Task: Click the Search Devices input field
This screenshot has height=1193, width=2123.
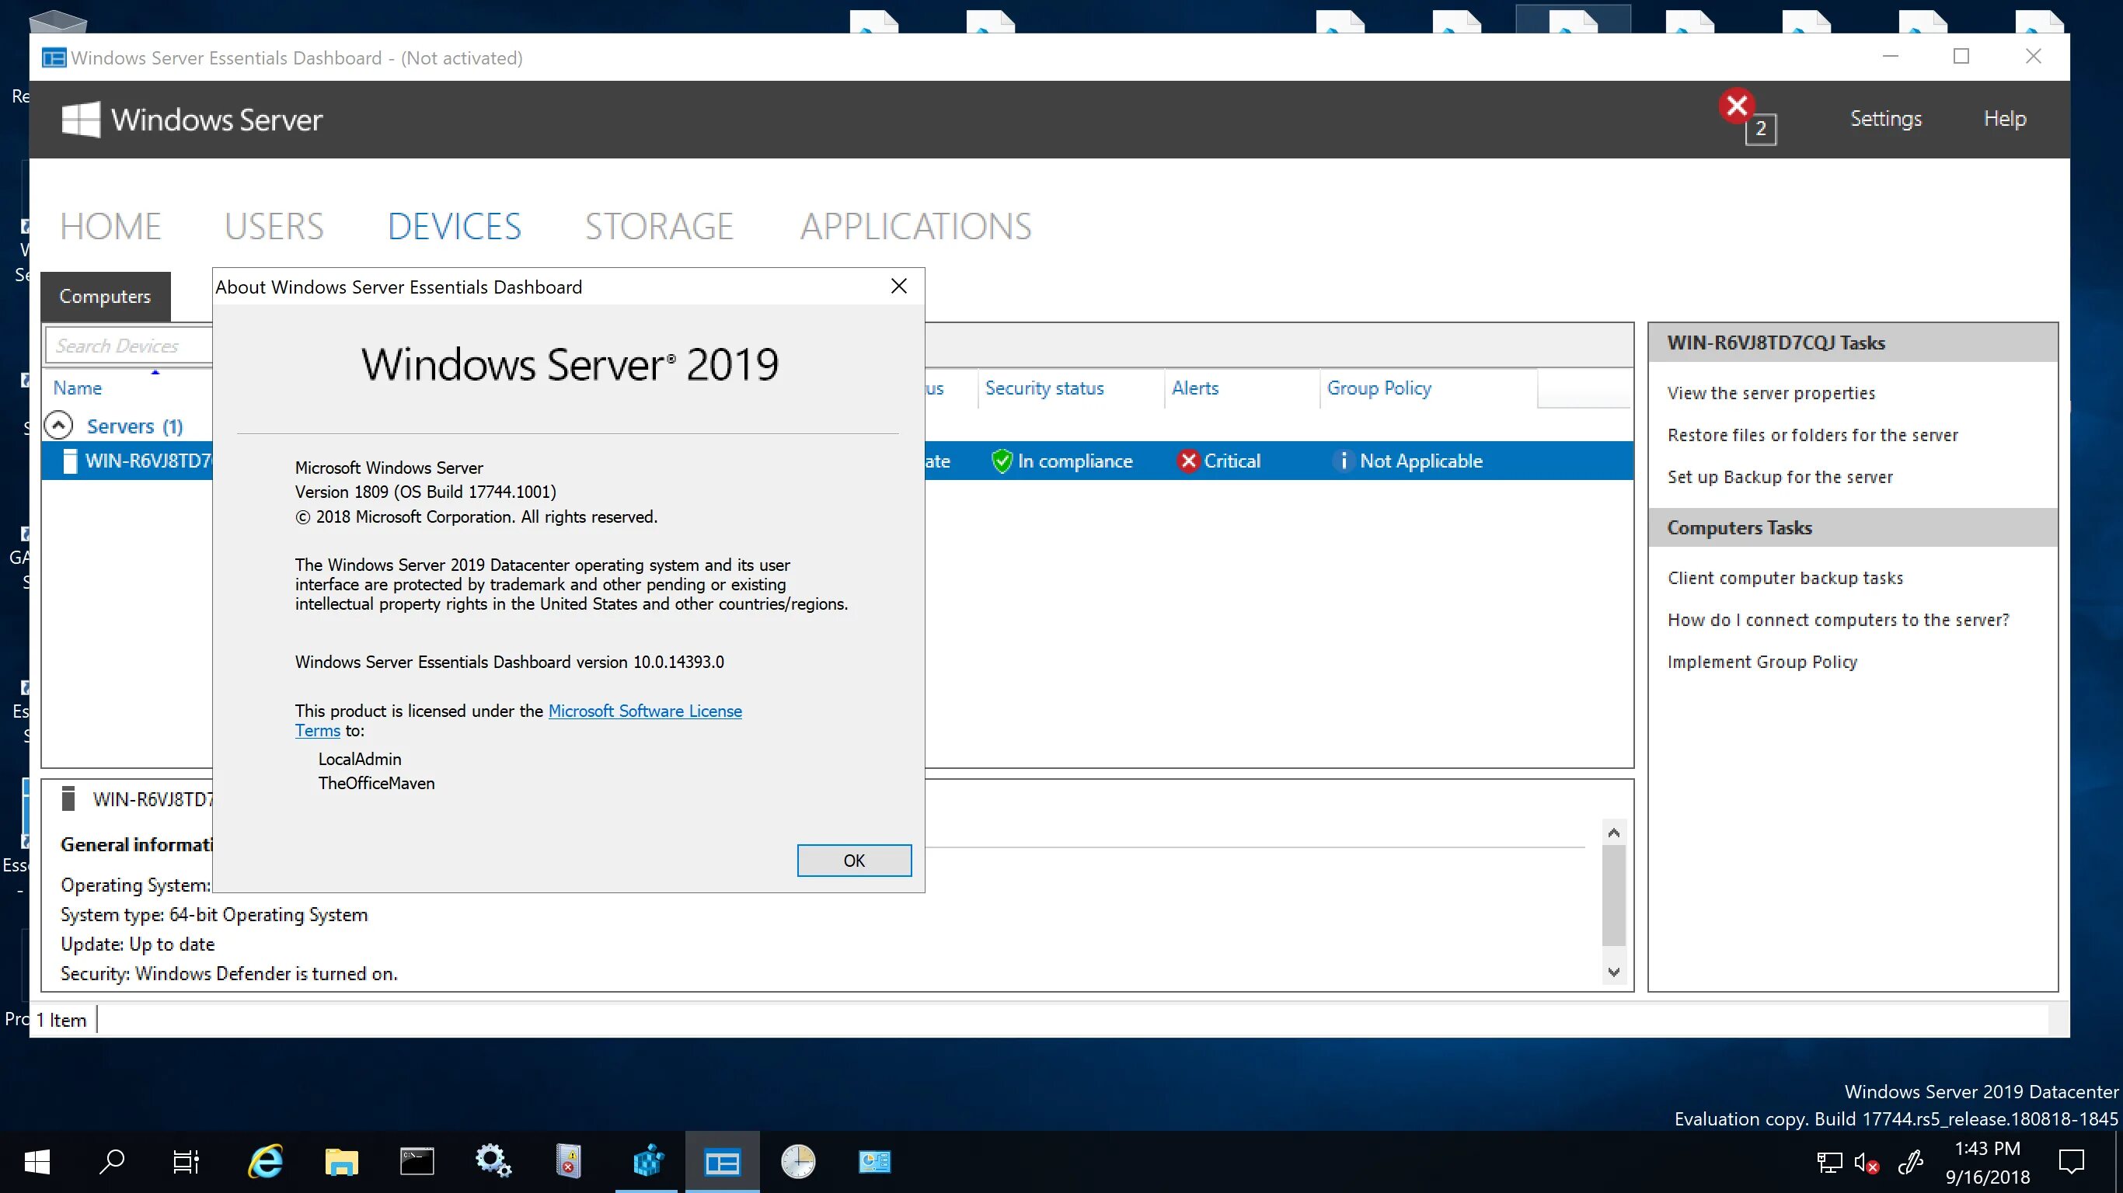Action: 123,345
